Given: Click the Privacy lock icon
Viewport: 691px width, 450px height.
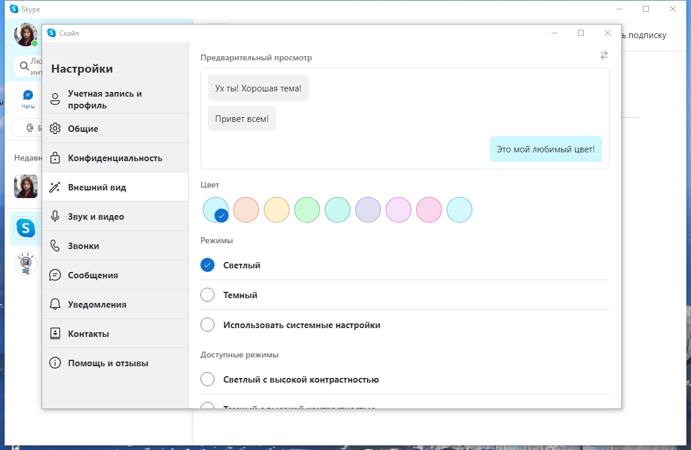Looking at the screenshot, I should point(55,158).
